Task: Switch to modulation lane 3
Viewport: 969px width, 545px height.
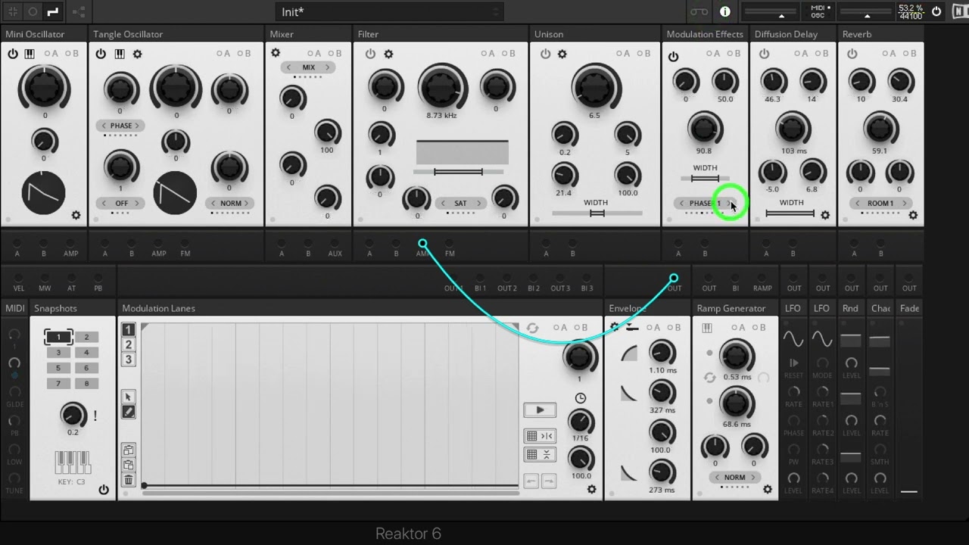Action: click(128, 360)
